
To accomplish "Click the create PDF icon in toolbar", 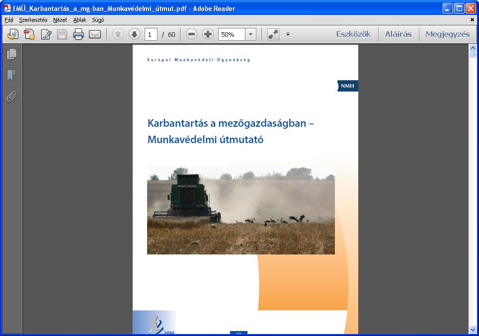I will pos(30,34).
